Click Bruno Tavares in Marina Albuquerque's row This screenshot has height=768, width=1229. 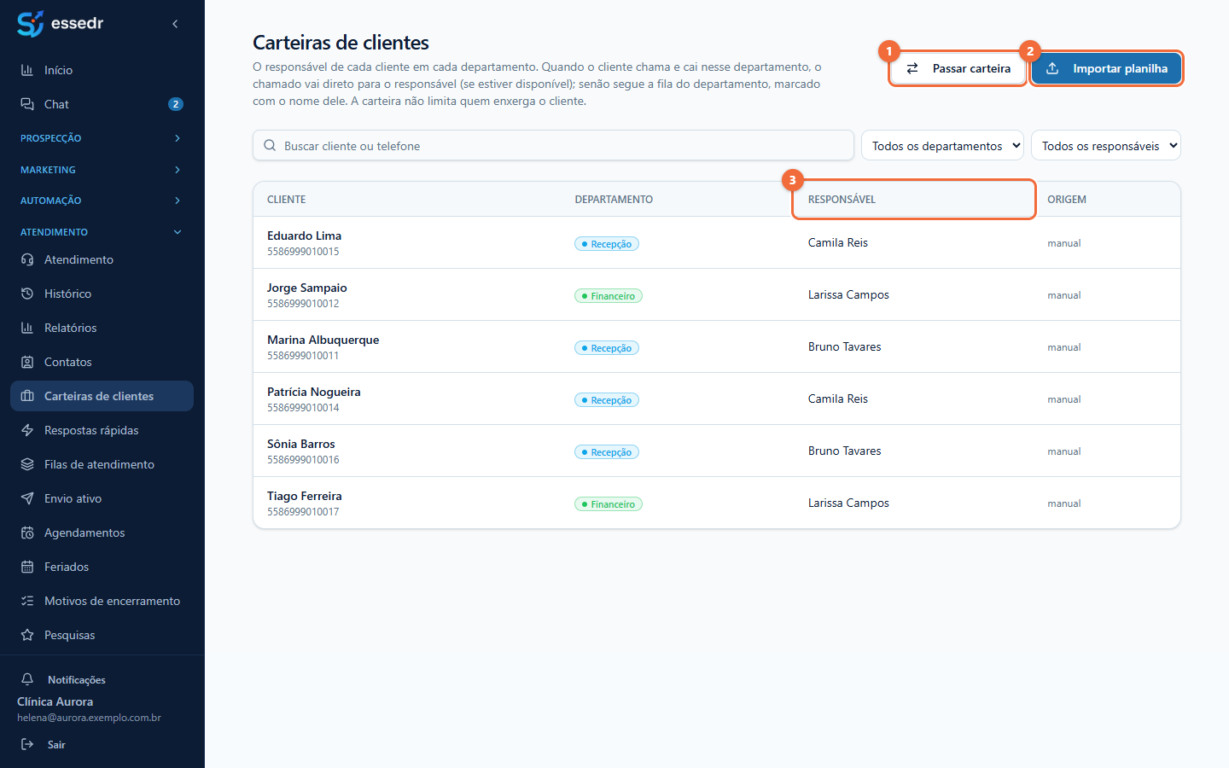pos(845,346)
